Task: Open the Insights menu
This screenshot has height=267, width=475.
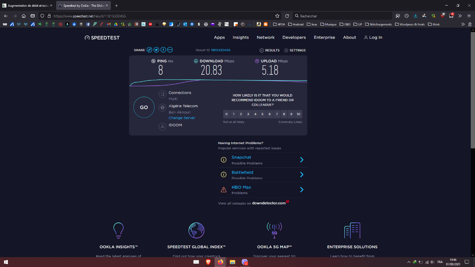Action: [241, 38]
